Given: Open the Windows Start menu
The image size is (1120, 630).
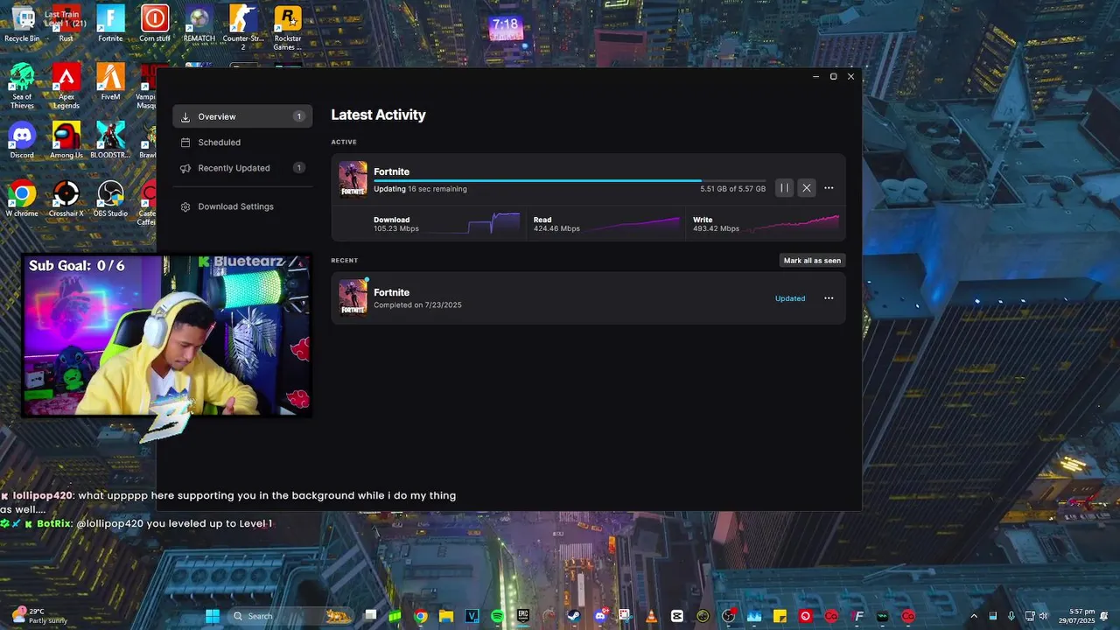Looking at the screenshot, I should click(x=212, y=616).
